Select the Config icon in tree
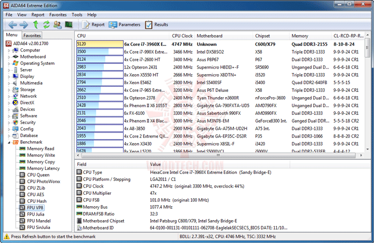 click(x=16, y=129)
